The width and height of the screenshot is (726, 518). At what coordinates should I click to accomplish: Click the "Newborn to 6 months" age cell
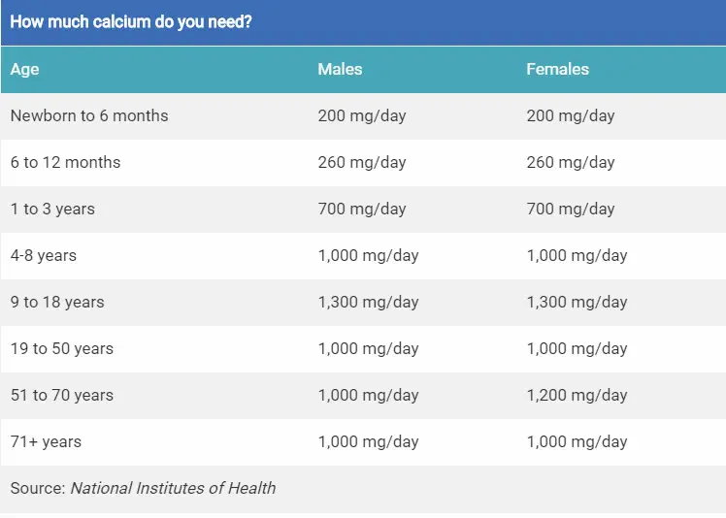tap(89, 116)
